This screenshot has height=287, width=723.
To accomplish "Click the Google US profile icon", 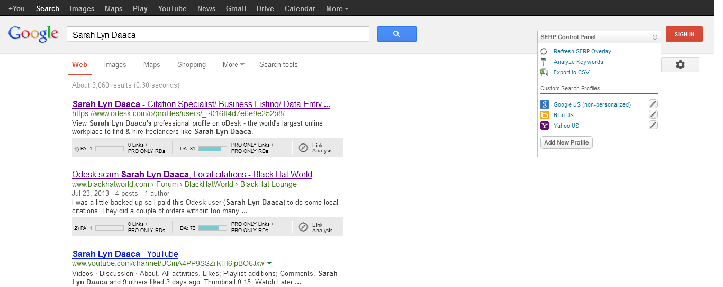I will [x=545, y=104].
